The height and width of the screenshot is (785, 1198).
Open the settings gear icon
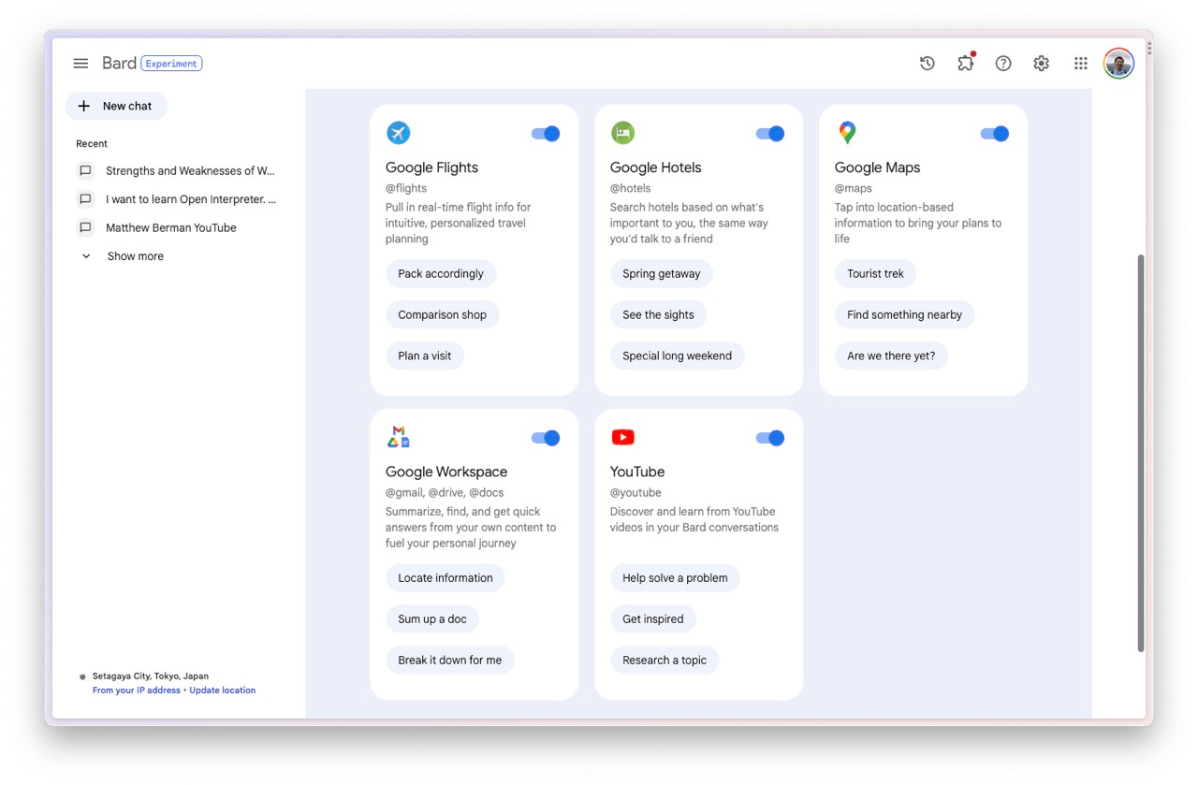[x=1042, y=64]
